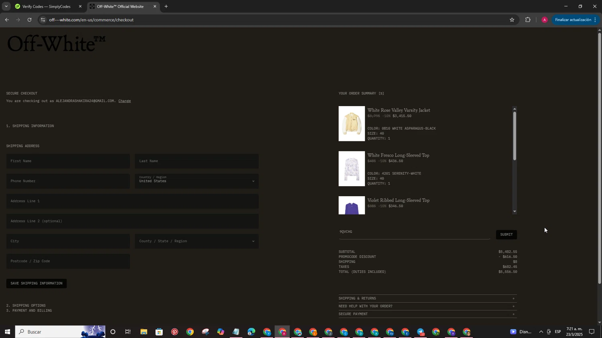
Task: Open a new browser tab
Action: (166, 6)
